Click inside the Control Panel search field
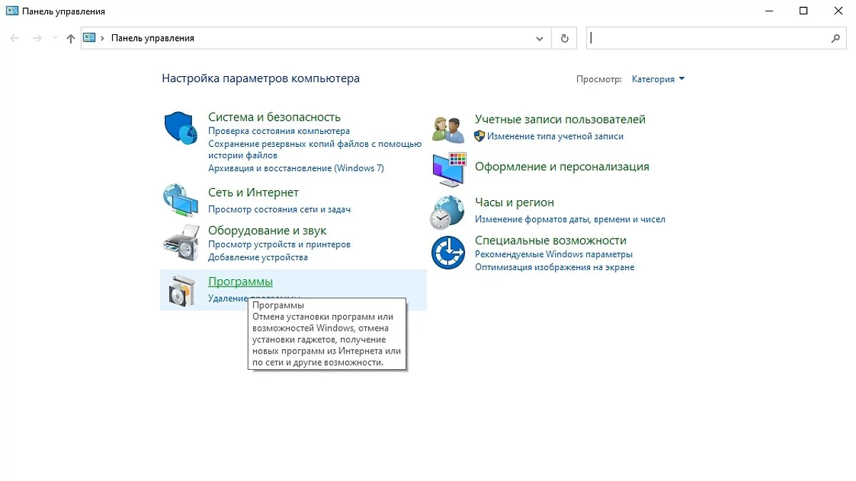This screenshot has height=481, width=856. click(706, 38)
